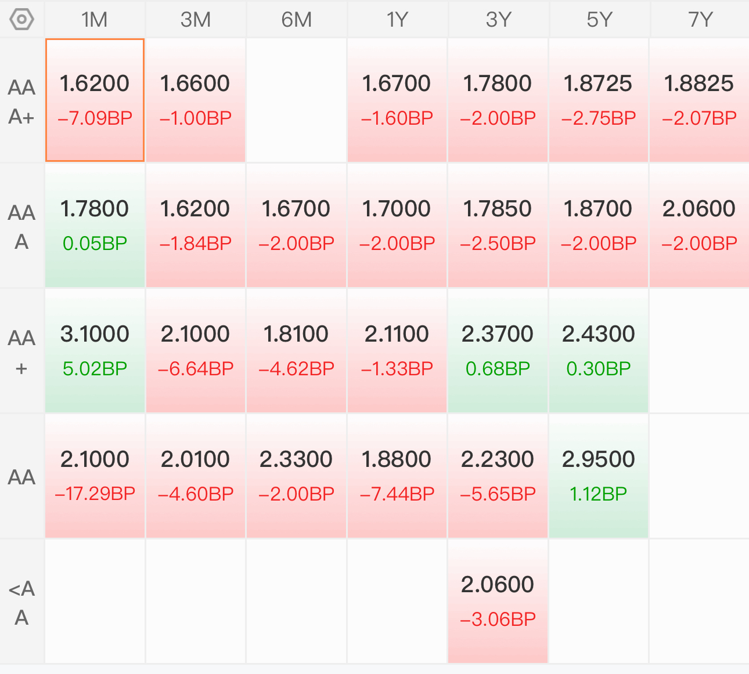Select the 3Y column header

[x=498, y=20]
